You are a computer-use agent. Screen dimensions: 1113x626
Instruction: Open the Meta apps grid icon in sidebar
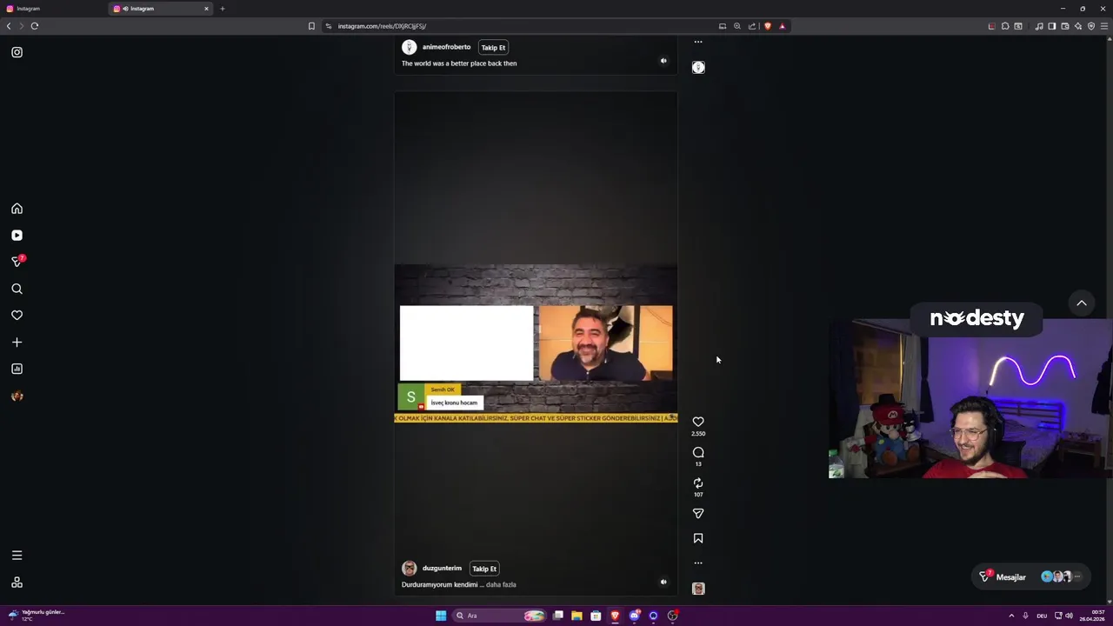(17, 583)
